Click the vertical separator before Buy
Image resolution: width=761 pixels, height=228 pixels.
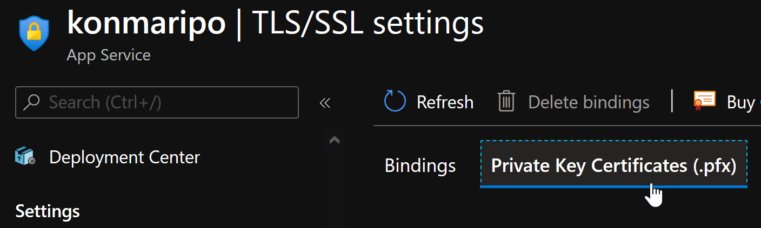(672, 101)
